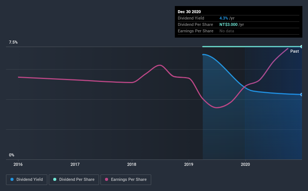
Task: Click the Earnings Per Share No data row
Action: point(239,31)
